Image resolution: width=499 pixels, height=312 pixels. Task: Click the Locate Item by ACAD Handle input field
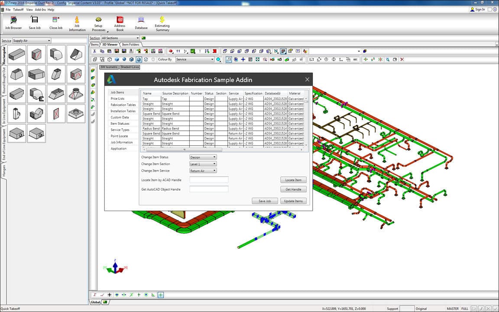click(209, 179)
